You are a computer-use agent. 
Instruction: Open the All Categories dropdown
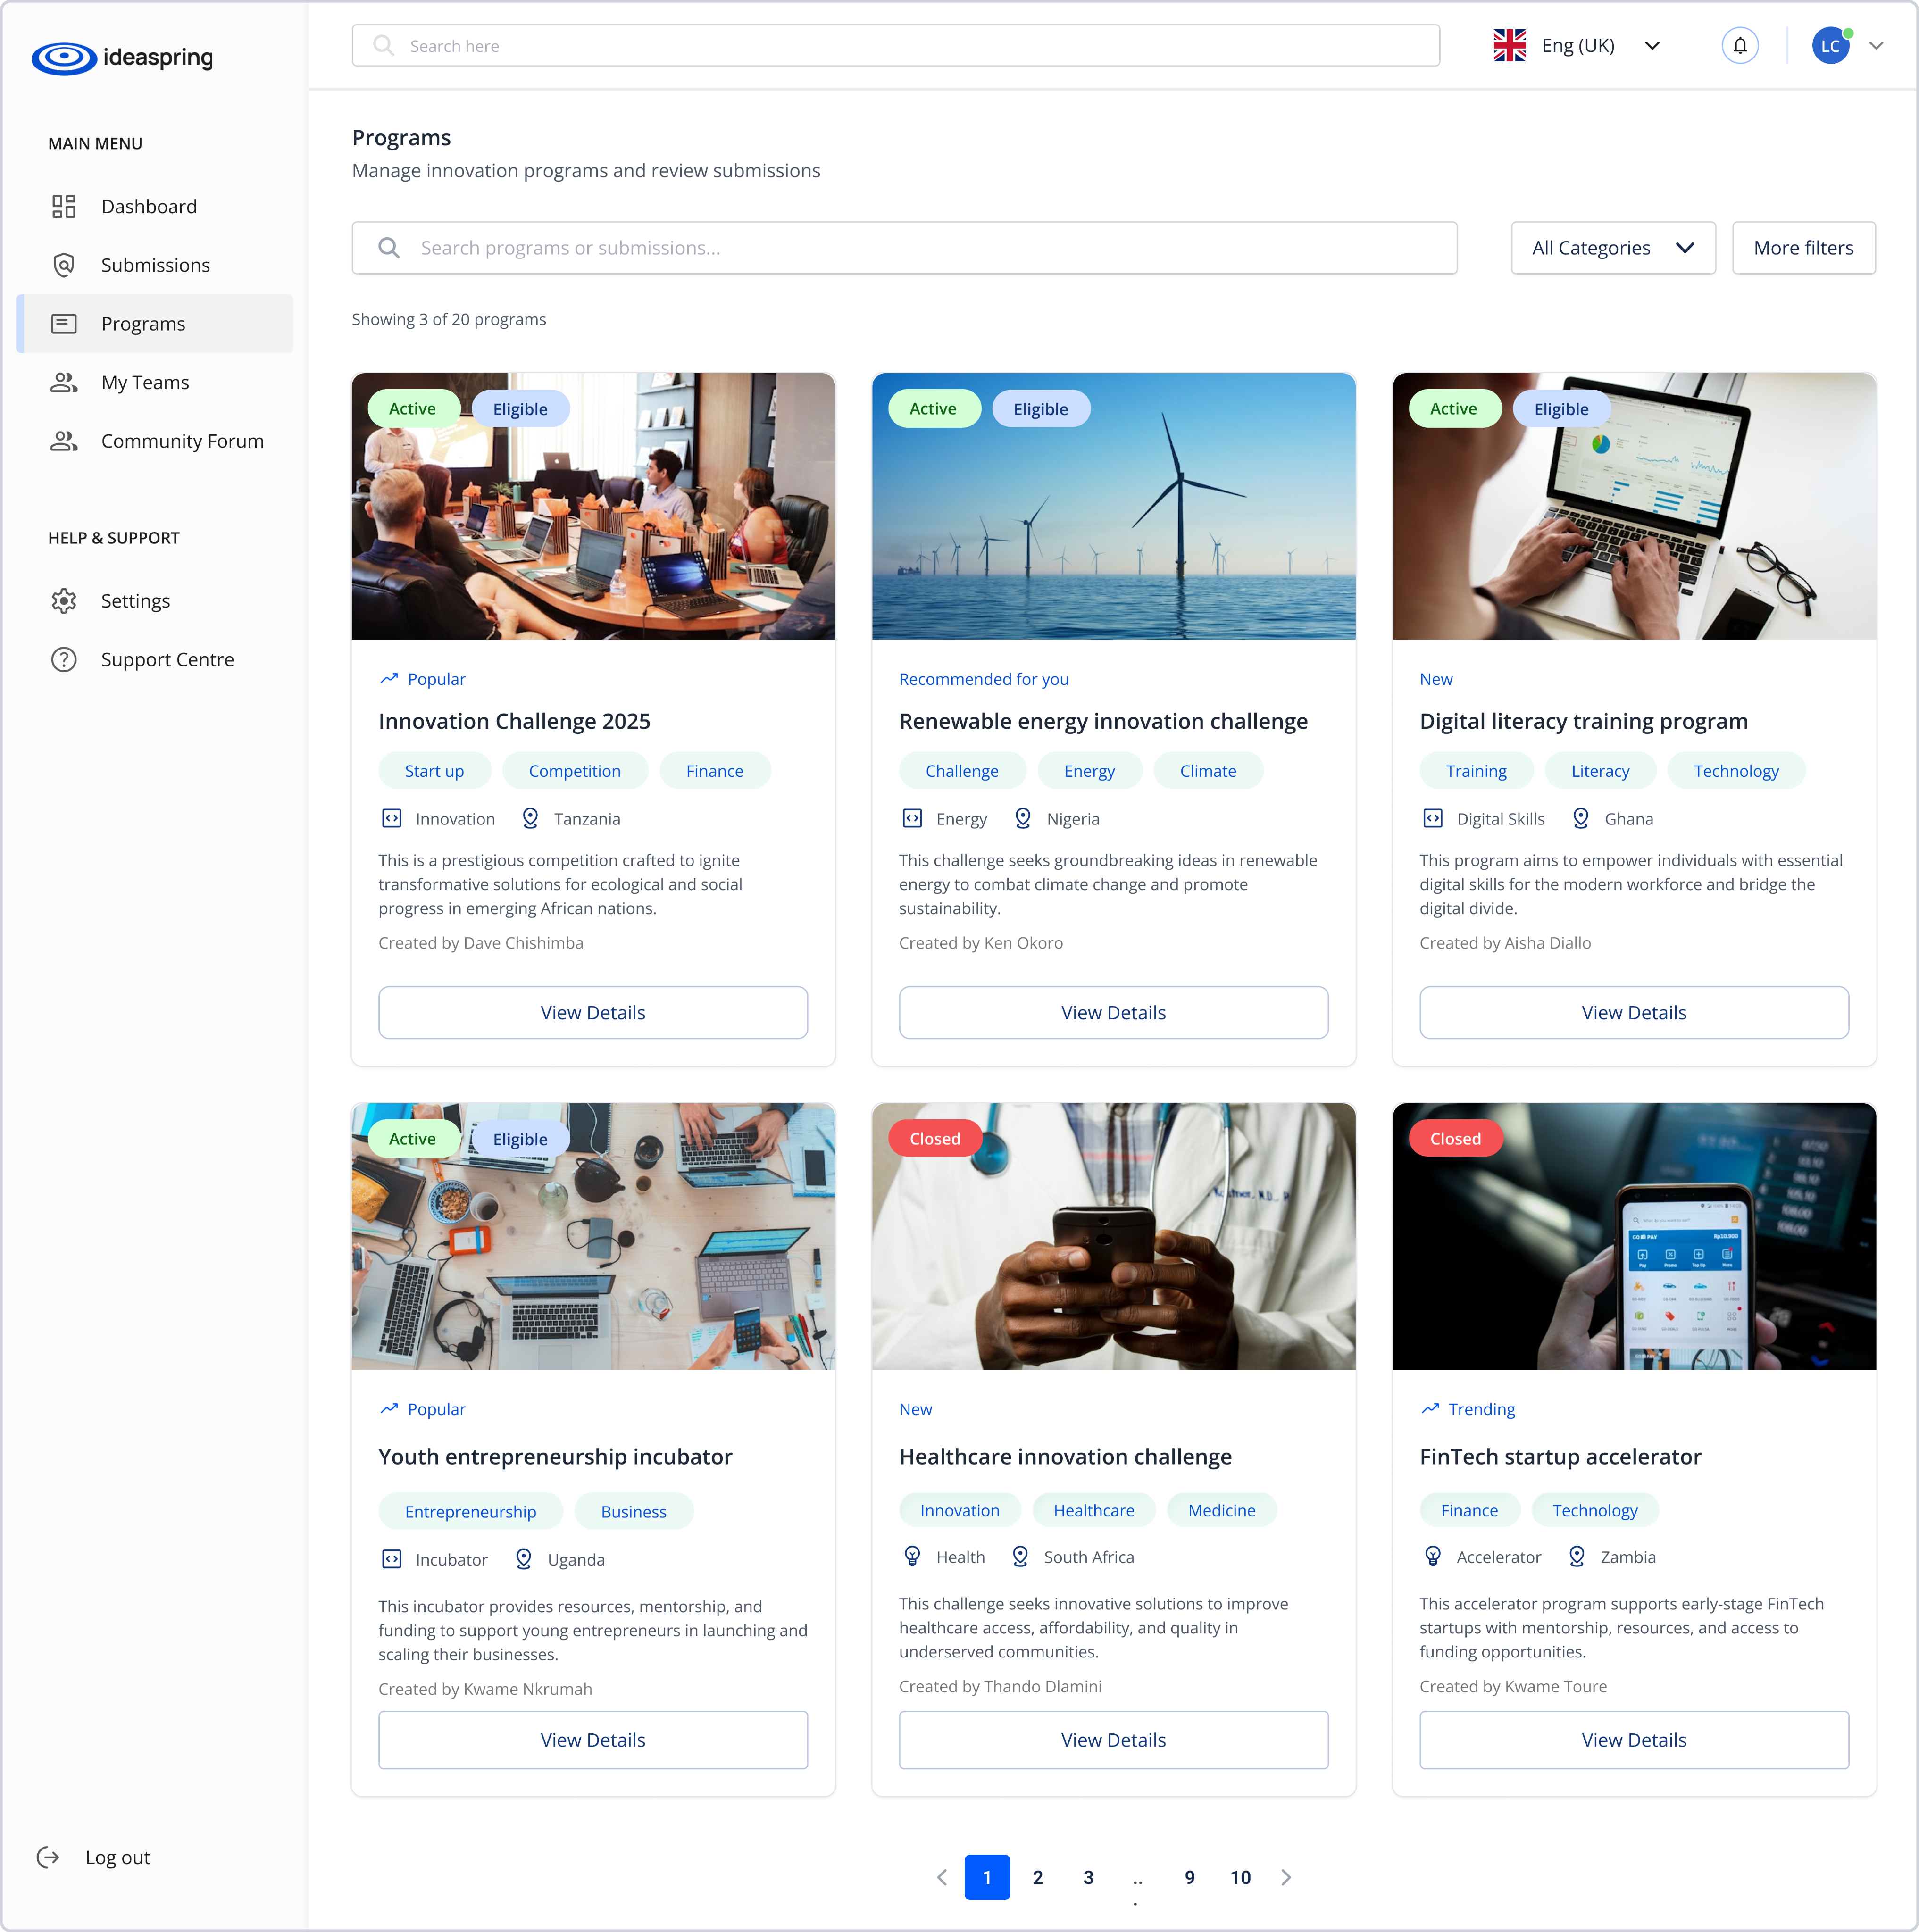click(x=1612, y=247)
